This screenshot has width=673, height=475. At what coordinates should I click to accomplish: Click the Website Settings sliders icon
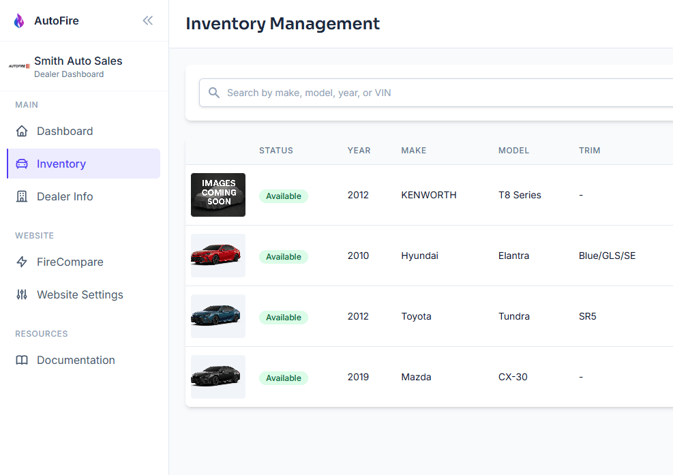(22, 294)
